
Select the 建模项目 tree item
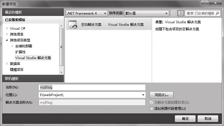[17, 69]
